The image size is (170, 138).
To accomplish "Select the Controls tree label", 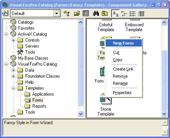I will pyautogui.click(x=32, y=40).
